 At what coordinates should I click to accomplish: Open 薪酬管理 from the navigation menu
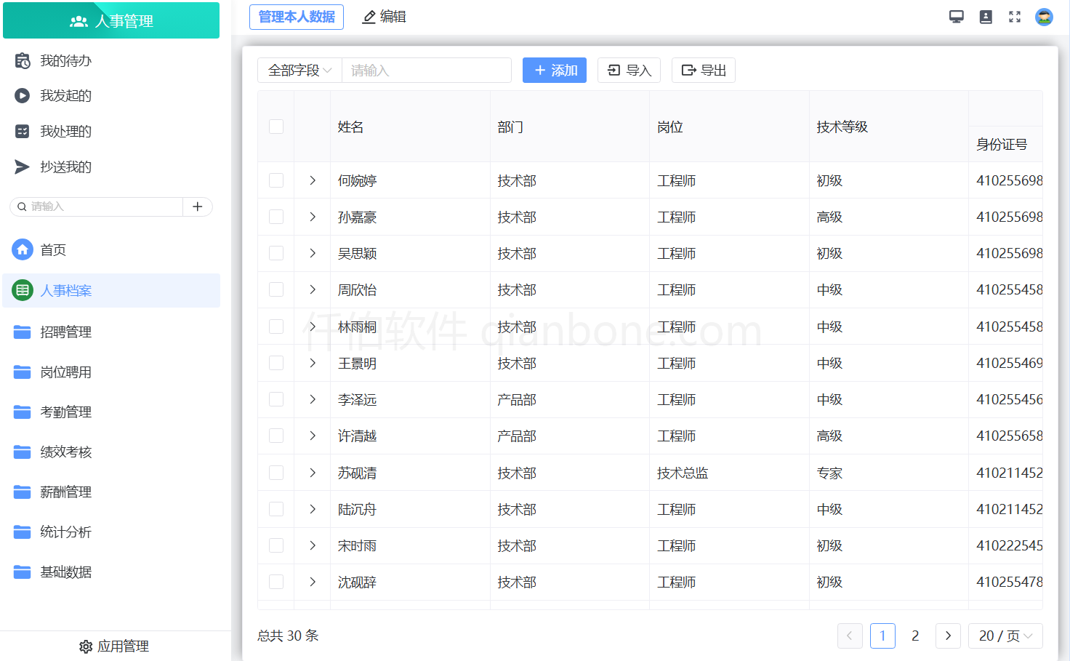[65, 492]
